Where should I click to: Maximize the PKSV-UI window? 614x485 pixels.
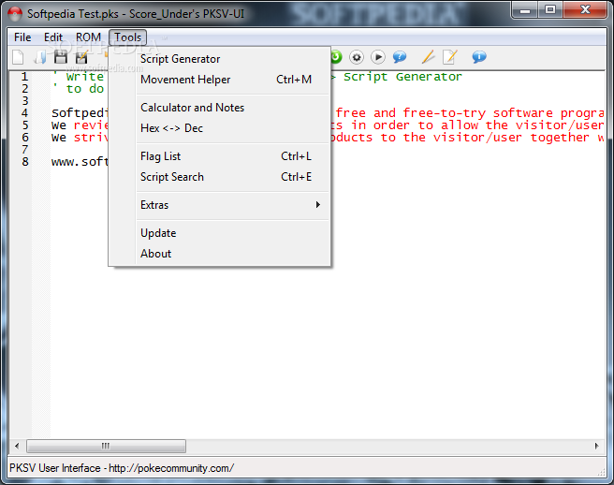549,9
